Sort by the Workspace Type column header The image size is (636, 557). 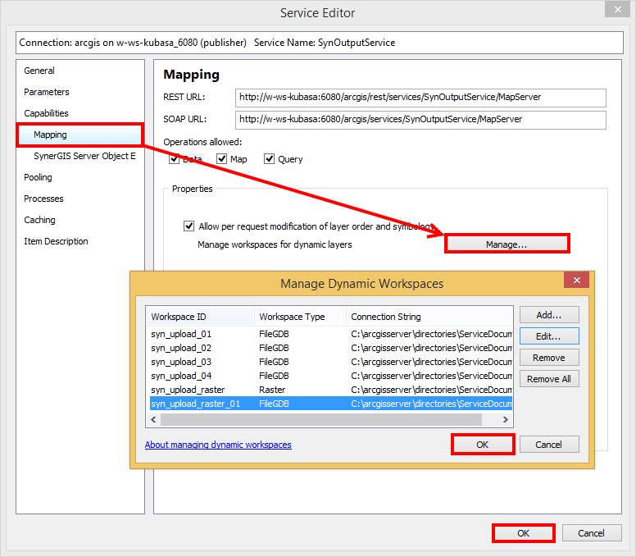coord(292,317)
